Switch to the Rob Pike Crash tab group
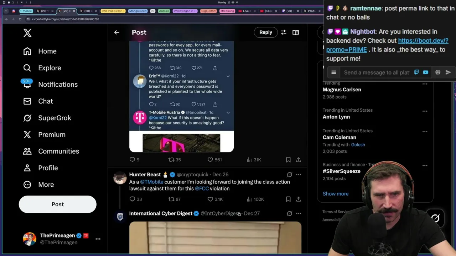456x256 pixels. tap(112, 11)
